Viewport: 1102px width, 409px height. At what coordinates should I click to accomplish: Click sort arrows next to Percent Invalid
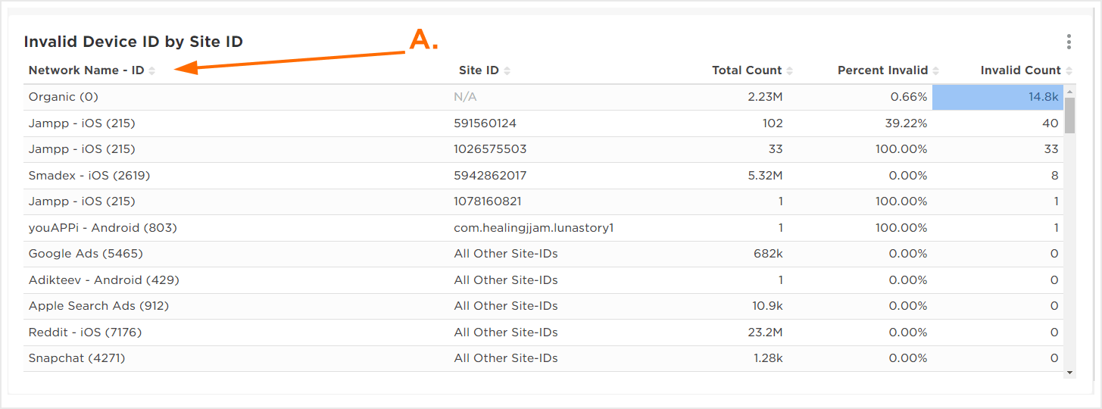point(936,71)
